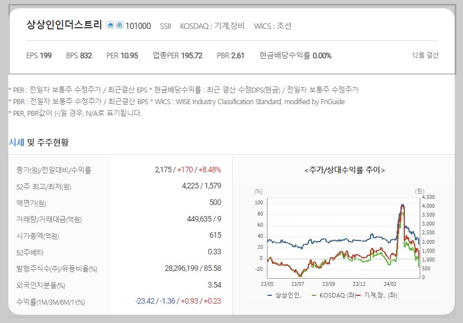Select the EPS 199 value
The image size is (463, 323).
39,55
